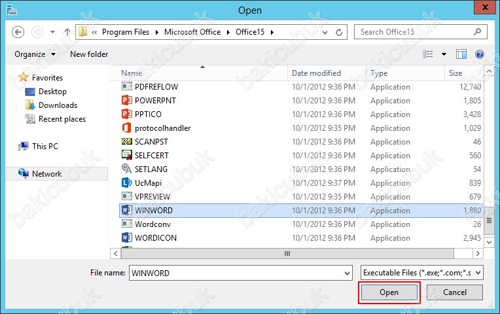This screenshot has width=500, height=314.
Task: Select the protocolhandler Office icon
Action: click(x=126, y=128)
